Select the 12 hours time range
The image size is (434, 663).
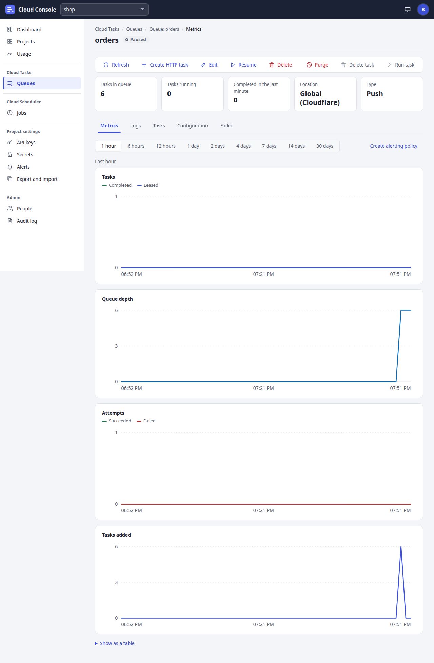(x=166, y=146)
